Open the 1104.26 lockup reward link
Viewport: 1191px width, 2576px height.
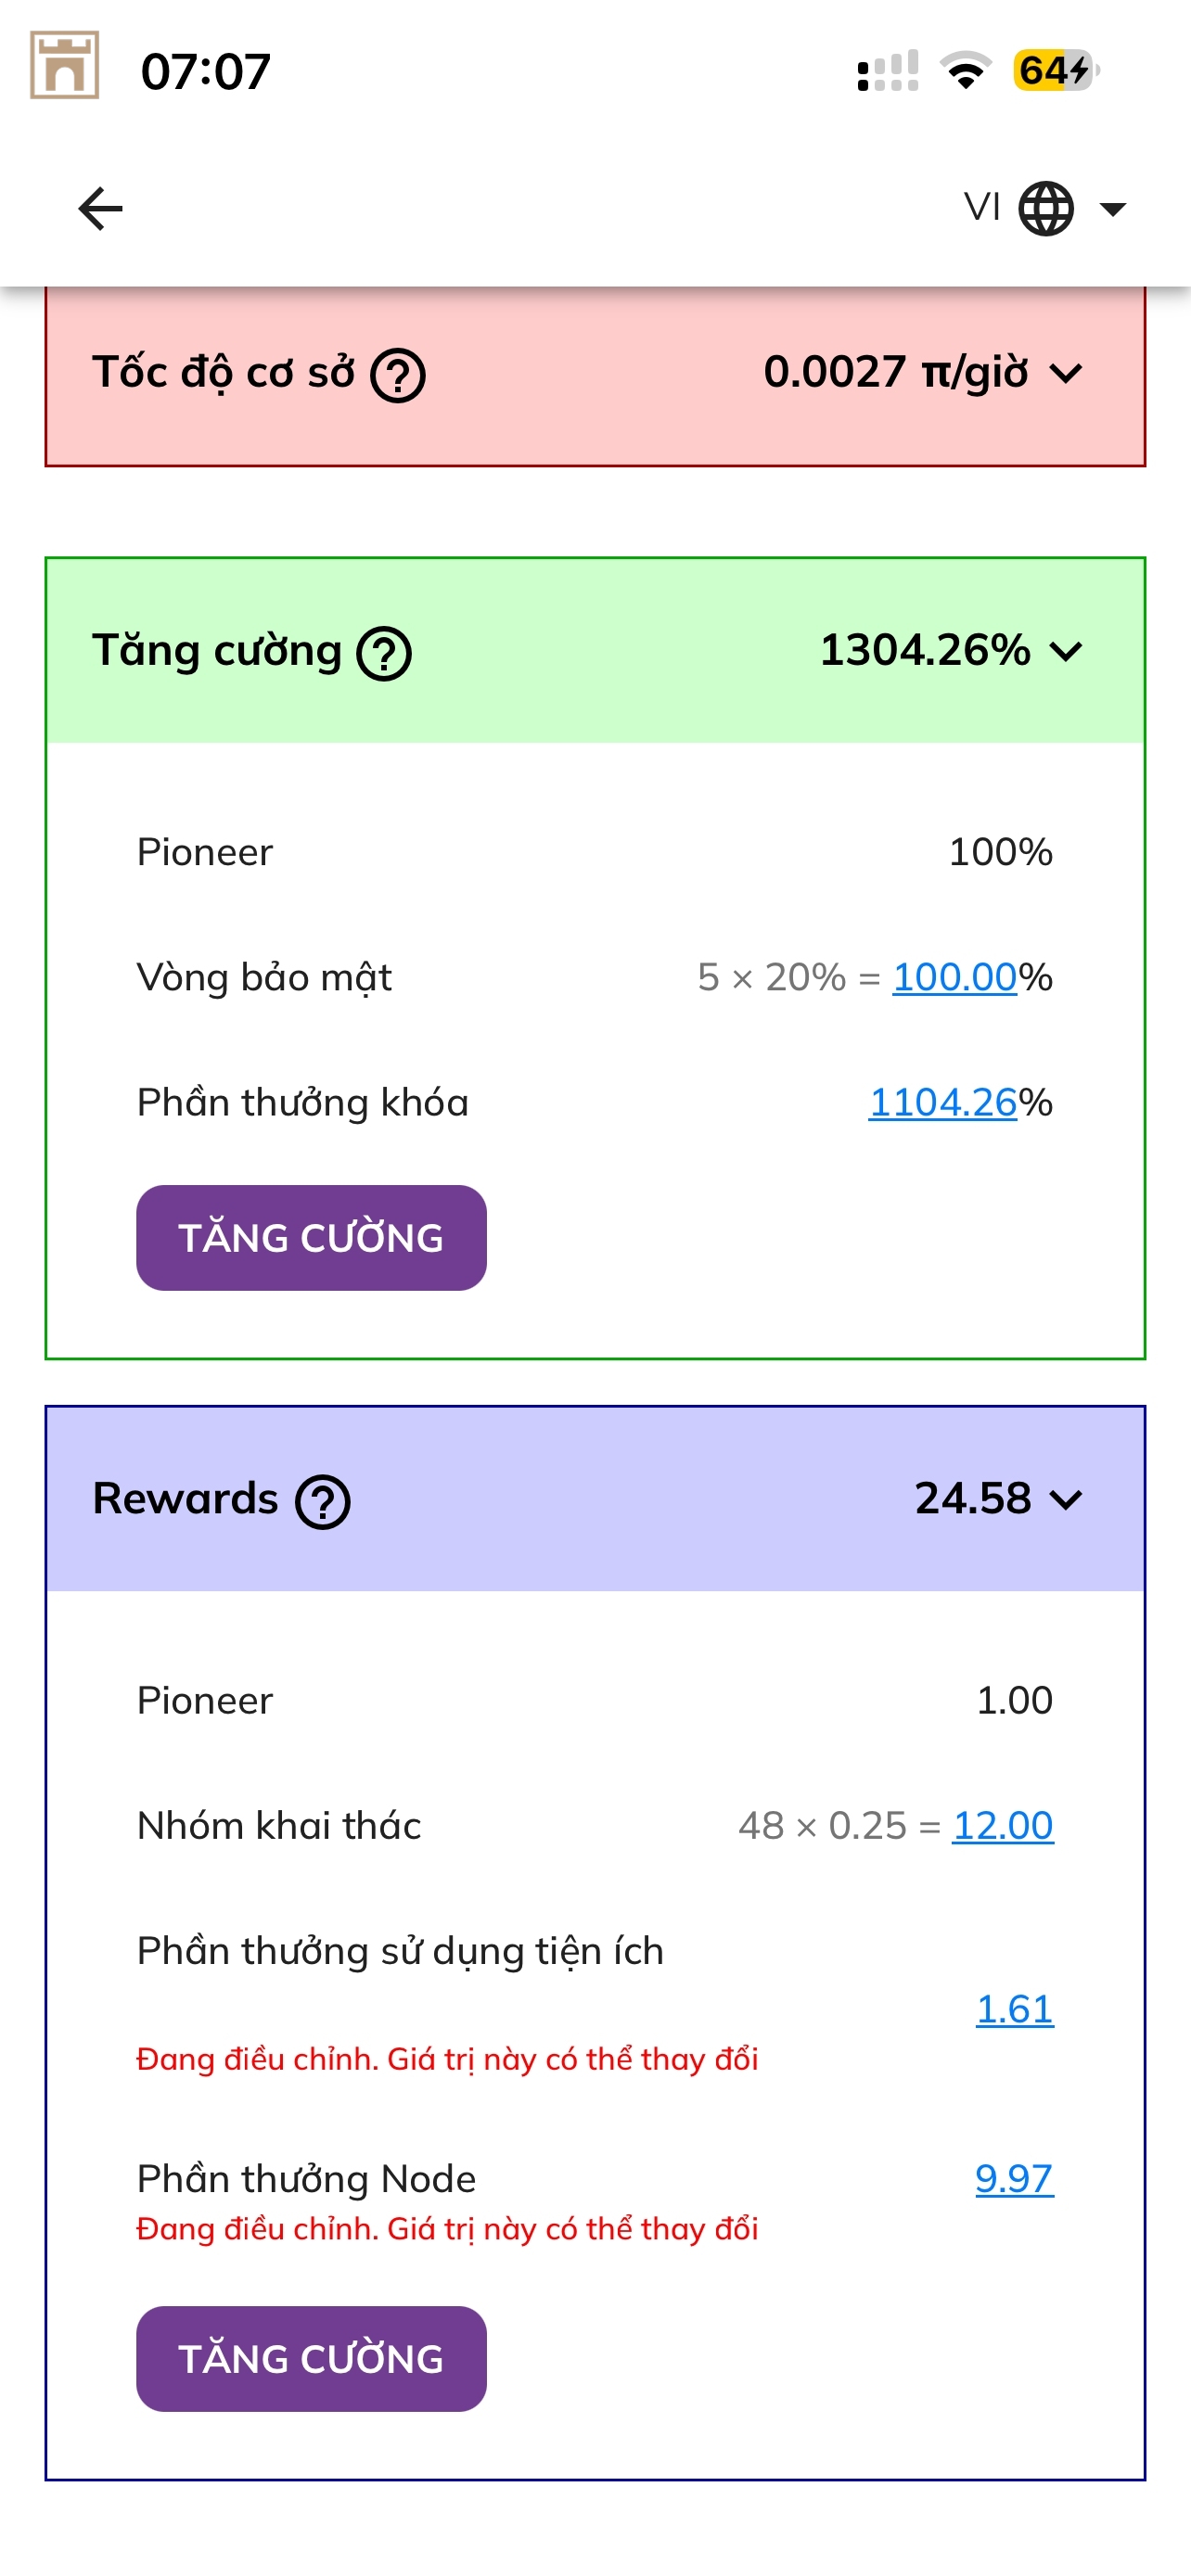tap(942, 1102)
